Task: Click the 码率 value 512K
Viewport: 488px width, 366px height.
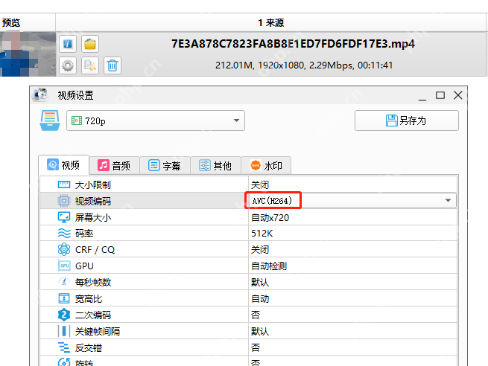Action: 262,234
